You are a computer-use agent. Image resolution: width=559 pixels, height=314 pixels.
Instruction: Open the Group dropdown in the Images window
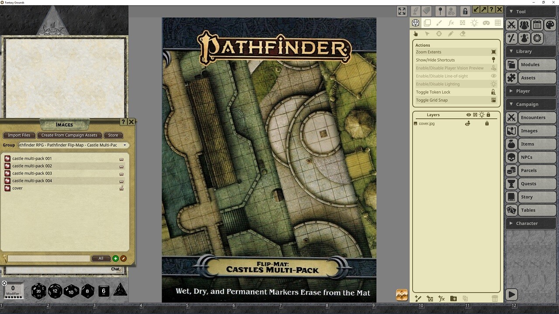(x=125, y=145)
